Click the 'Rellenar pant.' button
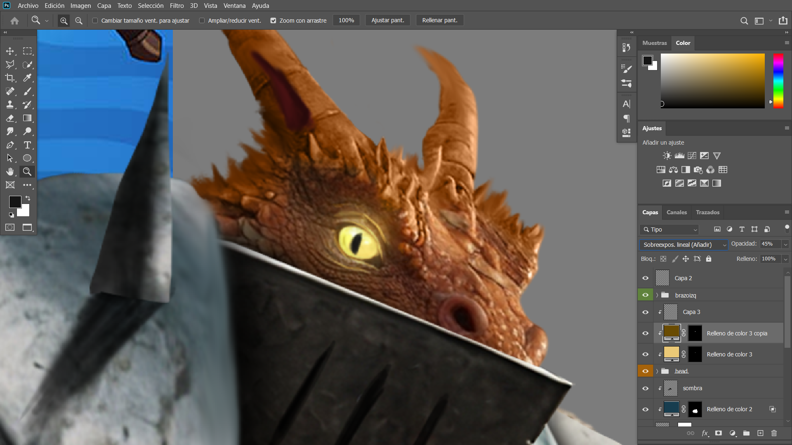 tap(440, 21)
